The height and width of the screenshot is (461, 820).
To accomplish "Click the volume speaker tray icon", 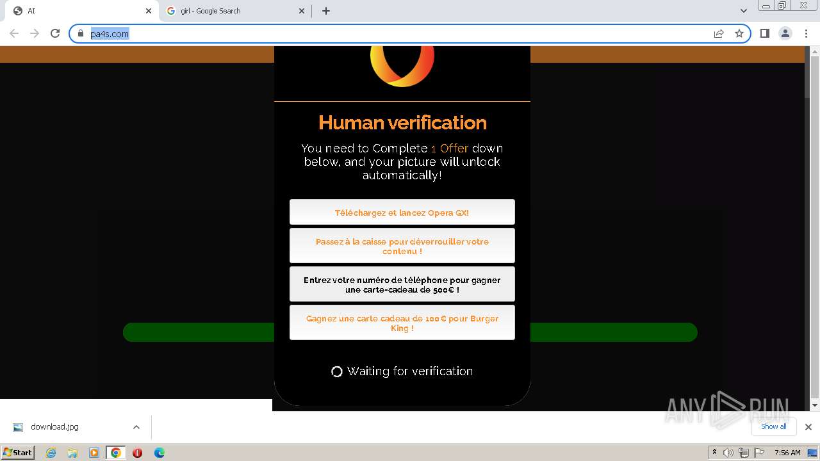I will (728, 453).
